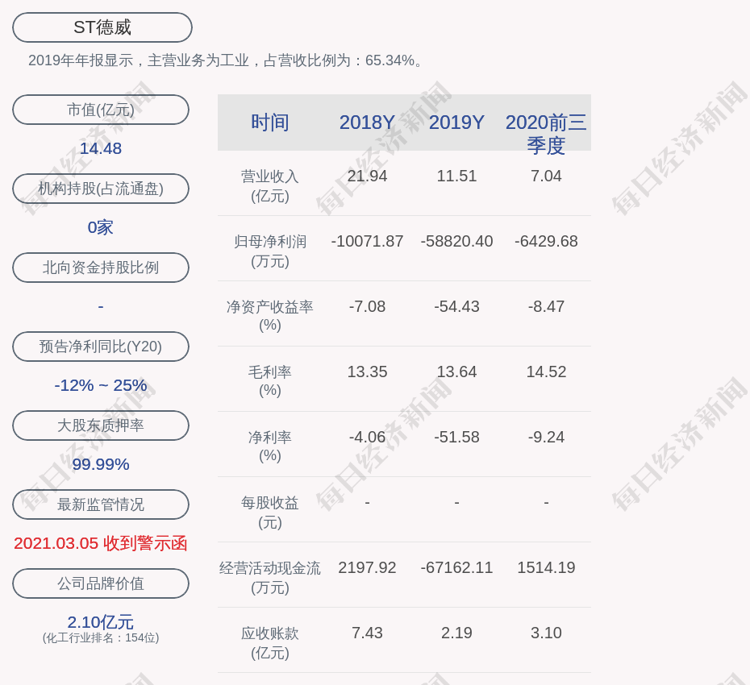Click gross margin value 14.52
The height and width of the screenshot is (685, 750).
(546, 372)
